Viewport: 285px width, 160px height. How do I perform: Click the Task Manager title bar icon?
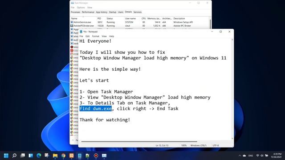pyautogui.click(x=72, y=3)
